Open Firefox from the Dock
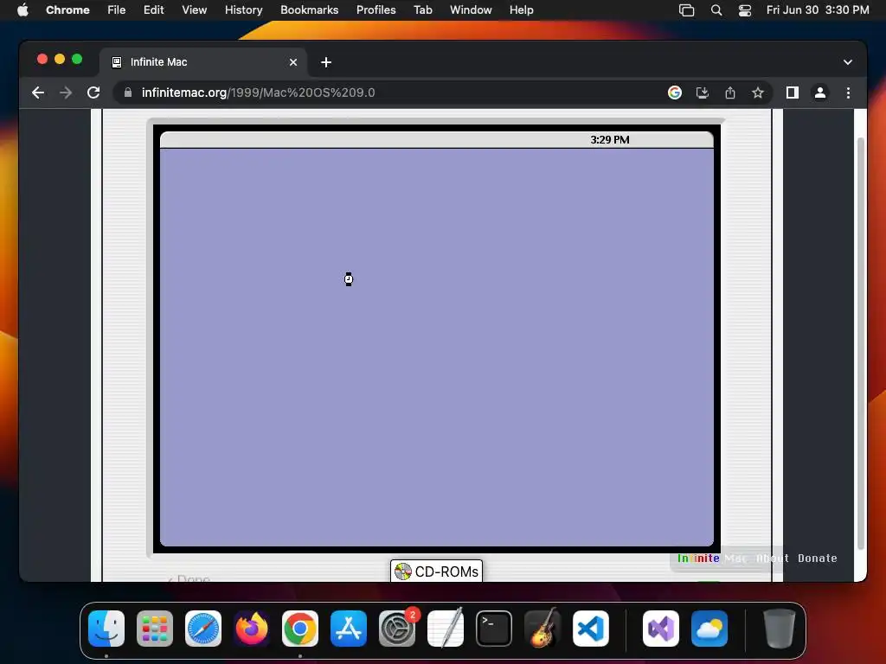Screen dimensions: 886x664 [252, 629]
